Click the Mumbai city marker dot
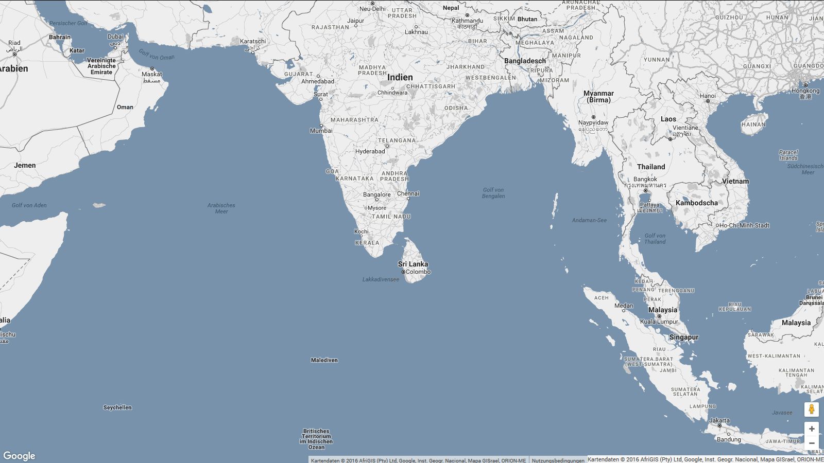The height and width of the screenshot is (463, 824). [x=321, y=126]
